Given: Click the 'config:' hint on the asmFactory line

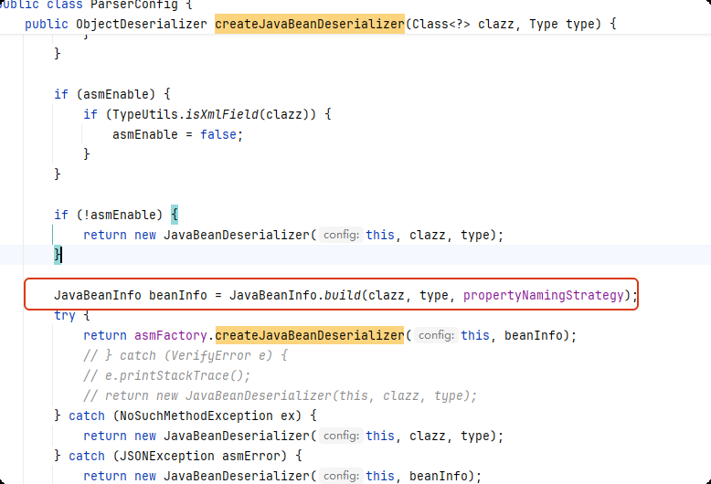Looking at the screenshot, I should pyautogui.click(x=436, y=335).
